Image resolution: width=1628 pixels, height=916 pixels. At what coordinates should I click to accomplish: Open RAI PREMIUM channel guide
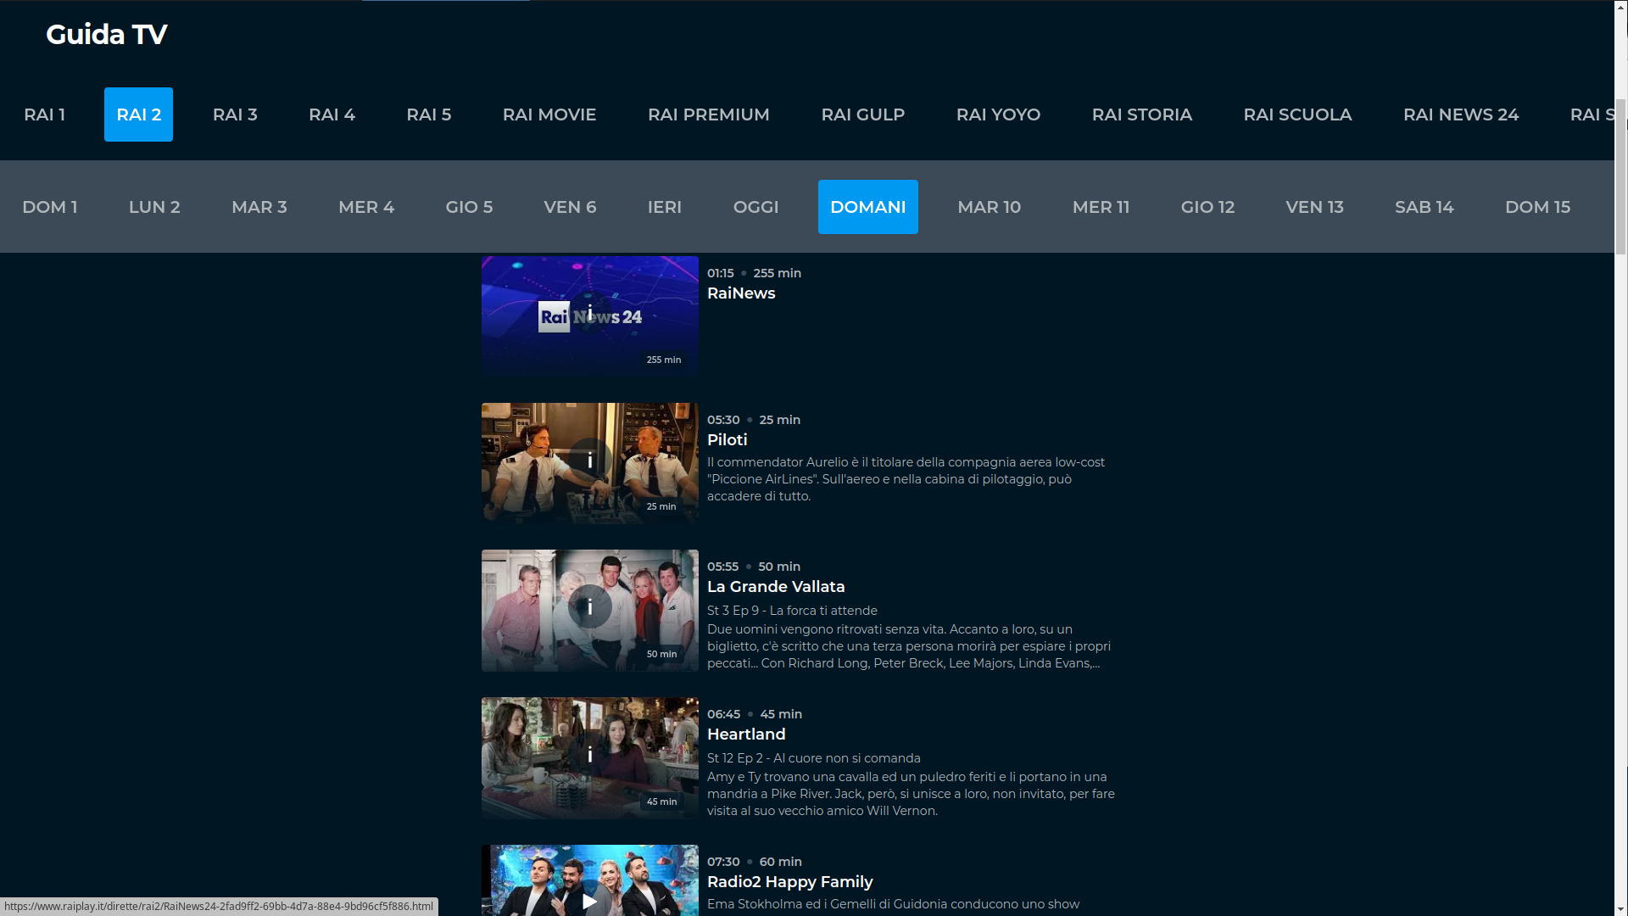coord(709,114)
